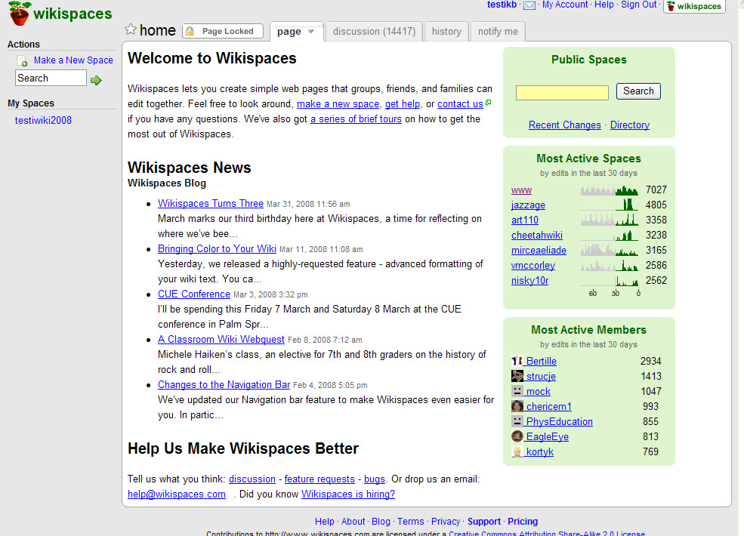
Task: Click Sign Out in the top menu
Action: 639,5
